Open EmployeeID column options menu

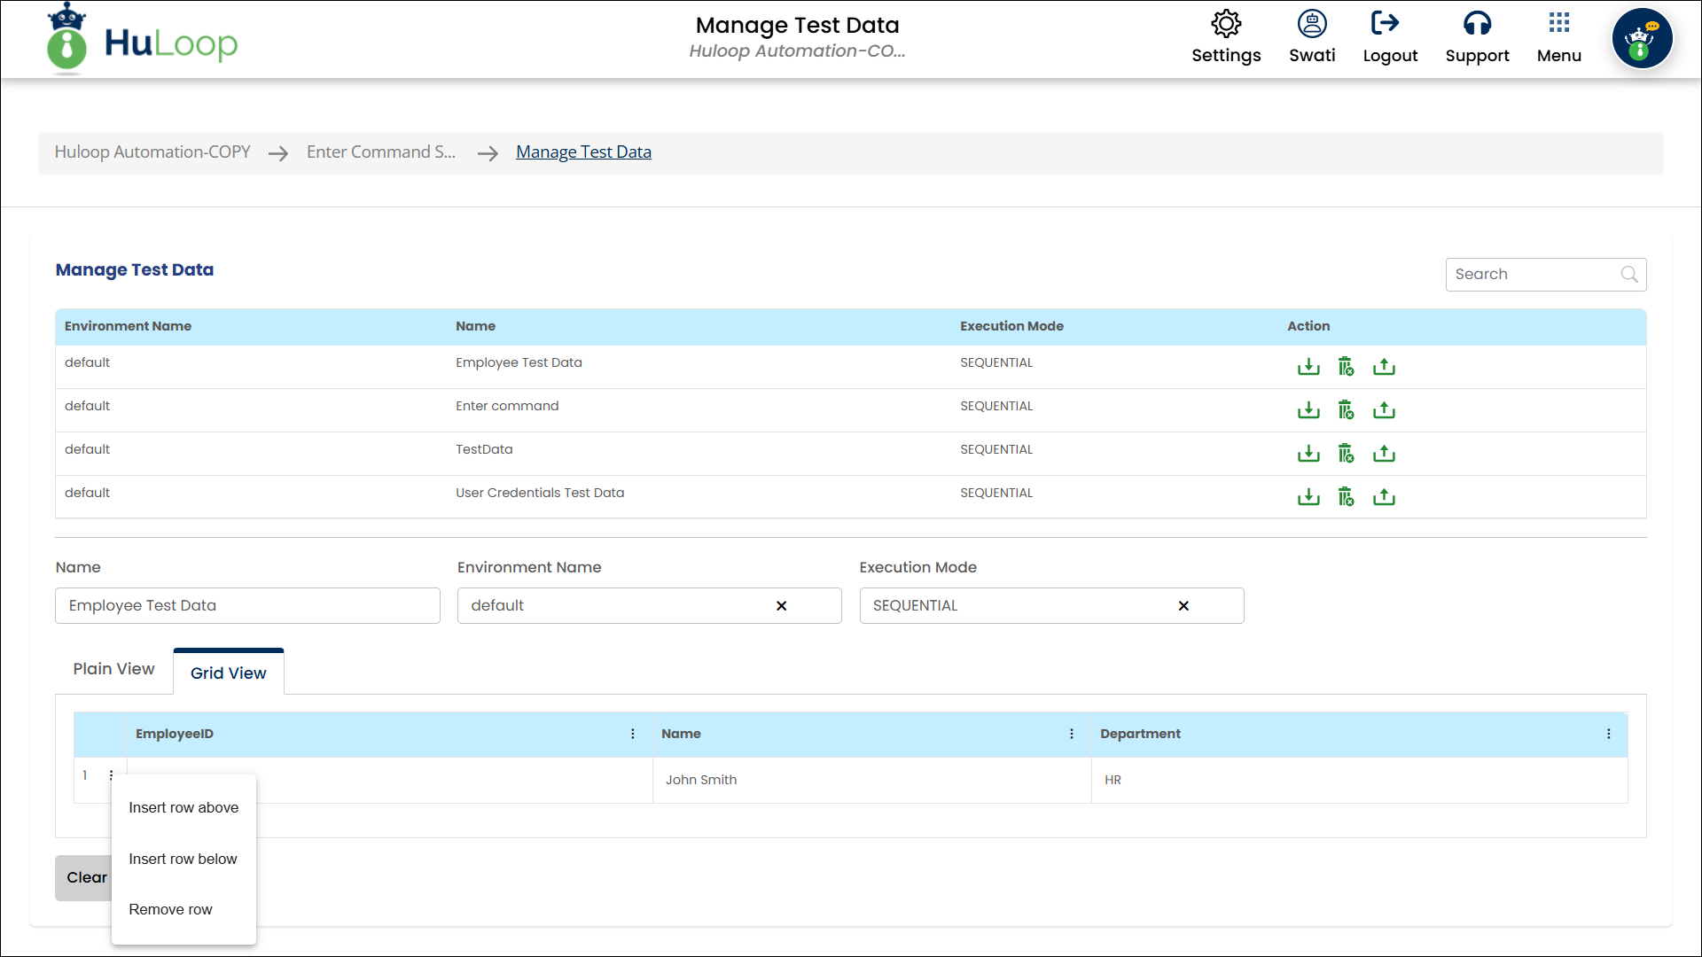click(x=633, y=734)
